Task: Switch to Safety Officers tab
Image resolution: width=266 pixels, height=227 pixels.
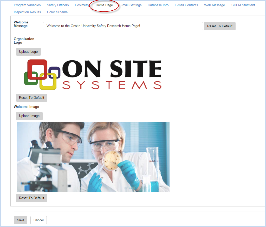Action: click(58, 5)
